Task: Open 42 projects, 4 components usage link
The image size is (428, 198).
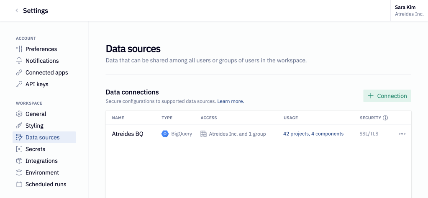Action: (313, 134)
